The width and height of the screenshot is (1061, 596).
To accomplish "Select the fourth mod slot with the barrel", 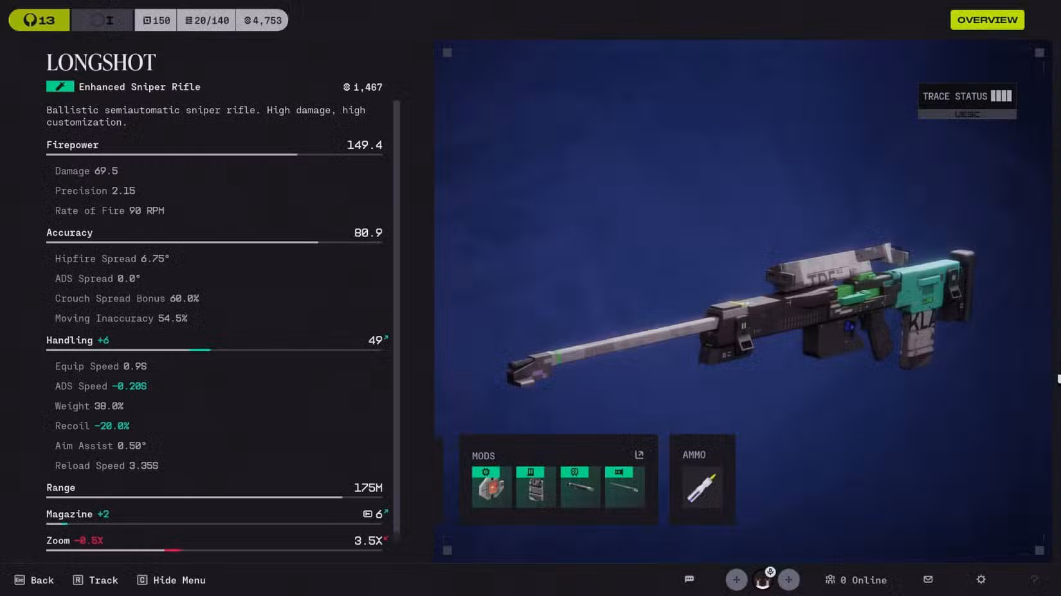I will pyautogui.click(x=624, y=487).
